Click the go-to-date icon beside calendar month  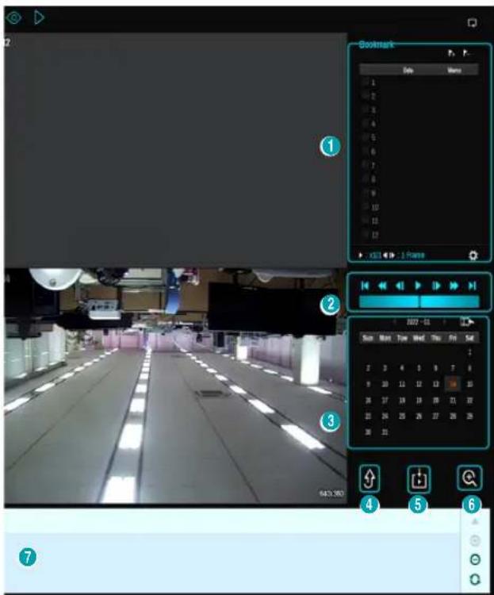click(x=467, y=322)
